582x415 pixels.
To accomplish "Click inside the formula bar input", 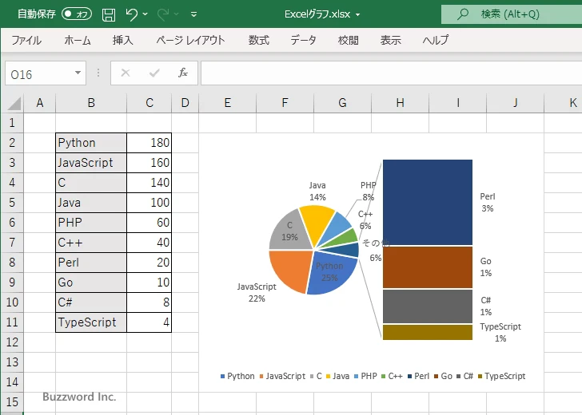I will (391, 73).
